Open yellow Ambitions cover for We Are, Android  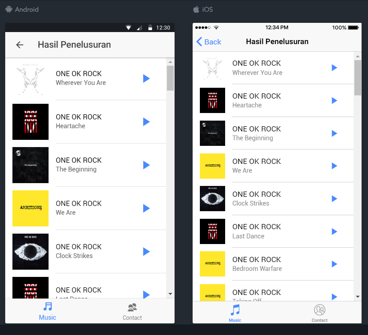30,208
